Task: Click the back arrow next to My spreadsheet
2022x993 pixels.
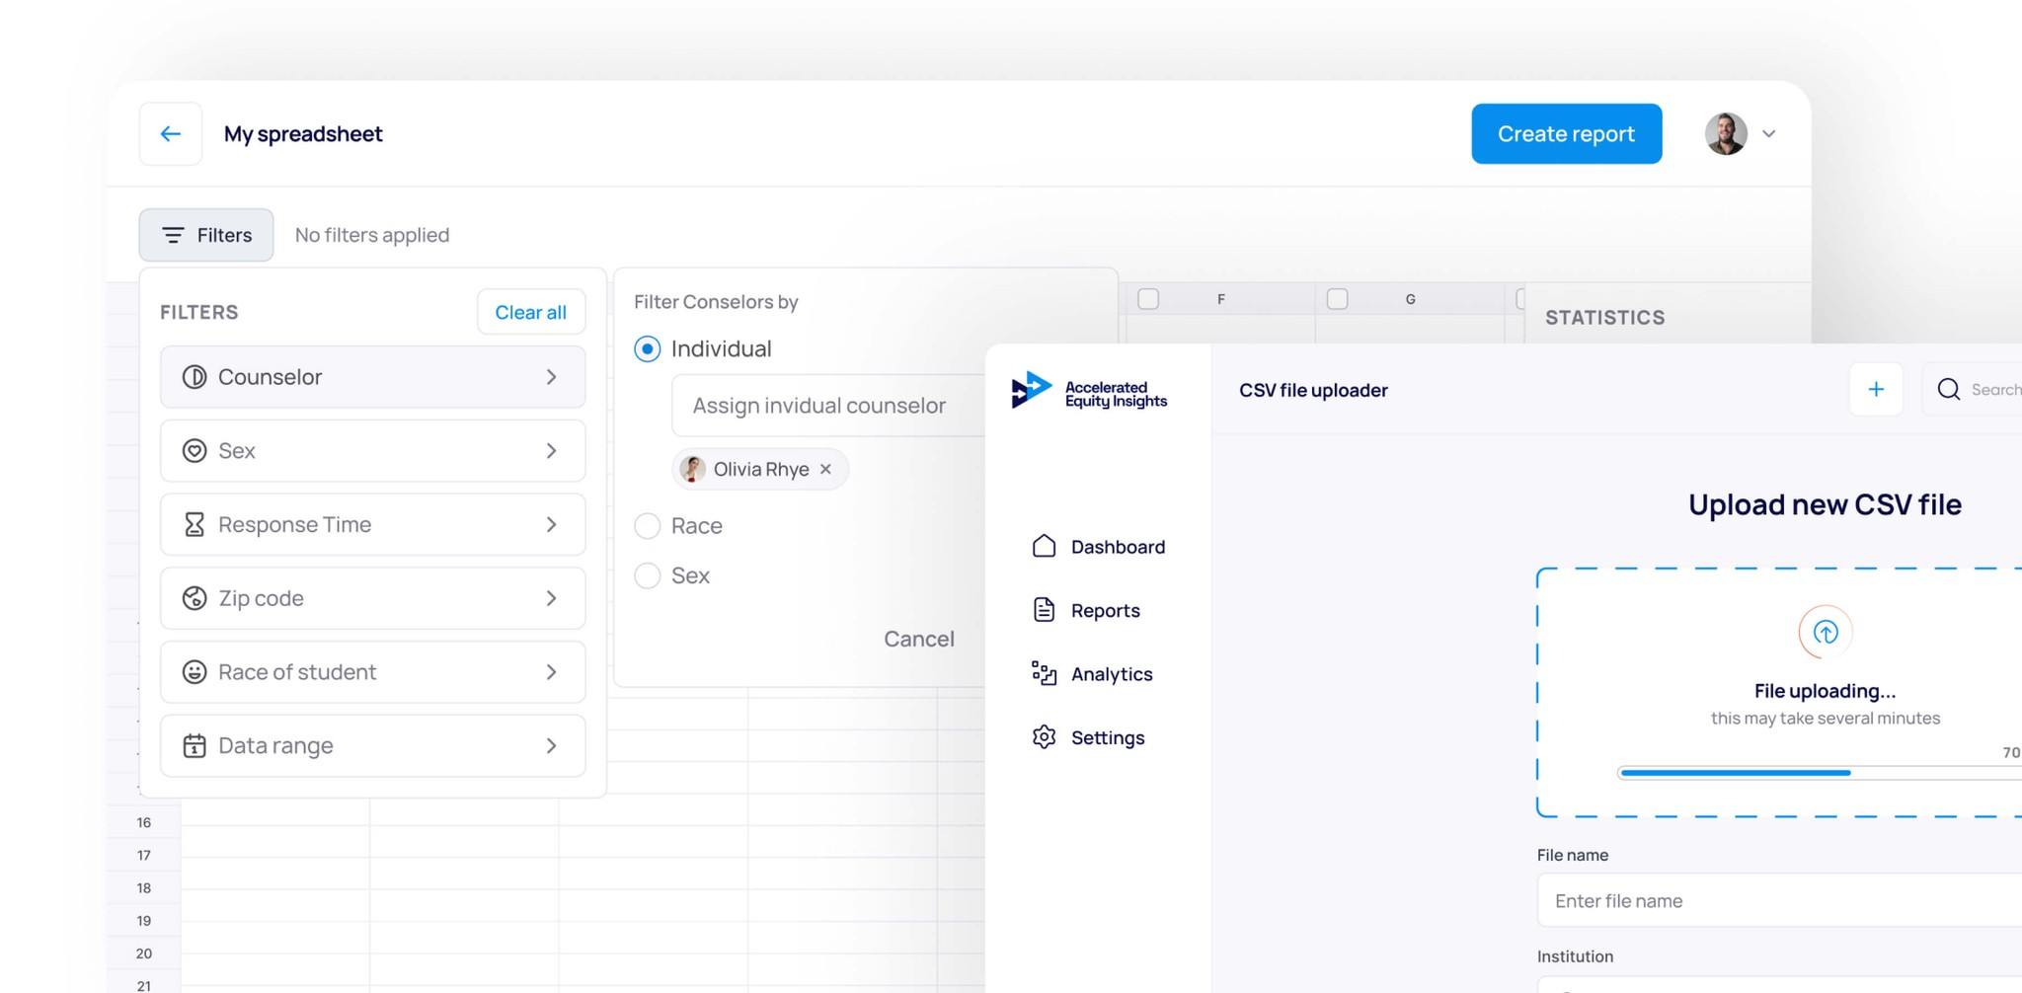Action: coord(171,134)
